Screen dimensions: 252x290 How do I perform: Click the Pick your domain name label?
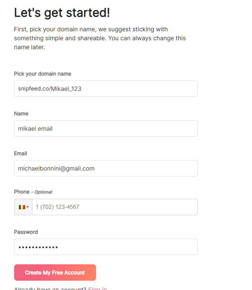tap(42, 74)
